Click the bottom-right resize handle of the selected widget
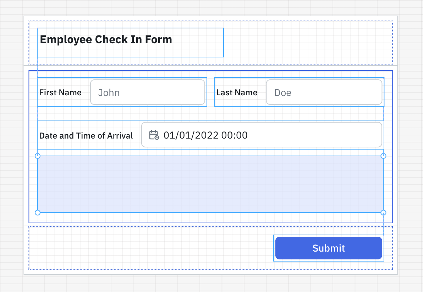 (383, 213)
